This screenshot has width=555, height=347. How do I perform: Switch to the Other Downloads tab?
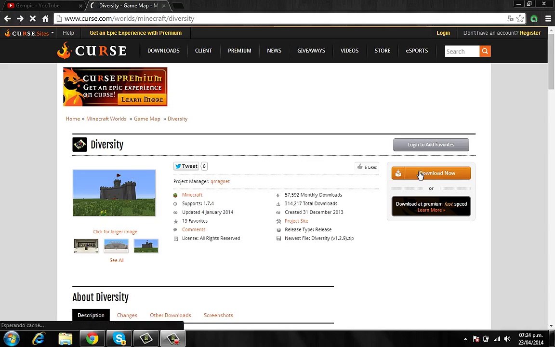pos(170,315)
